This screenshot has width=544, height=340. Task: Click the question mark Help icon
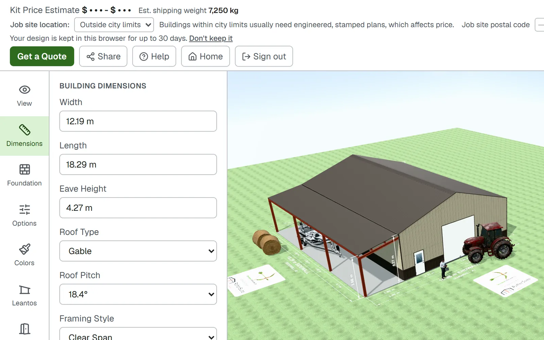[x=144, y=56]
